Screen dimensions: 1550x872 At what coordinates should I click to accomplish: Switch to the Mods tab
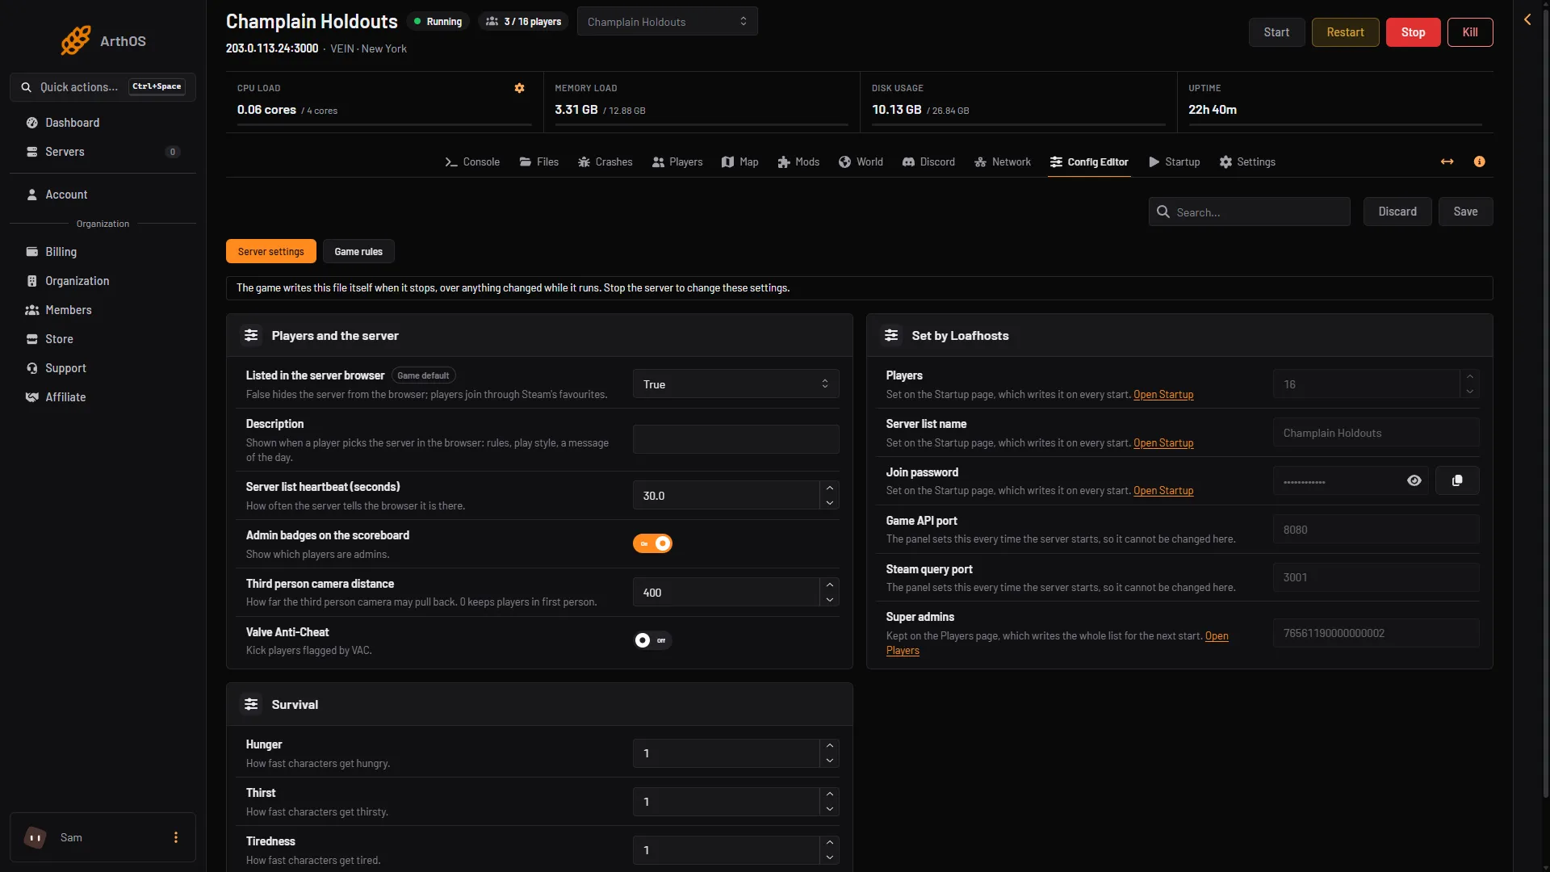coord(798,162)
